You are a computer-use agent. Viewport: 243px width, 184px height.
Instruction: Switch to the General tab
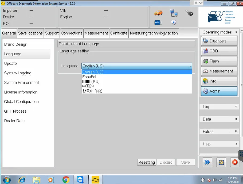tap(9, 33)
